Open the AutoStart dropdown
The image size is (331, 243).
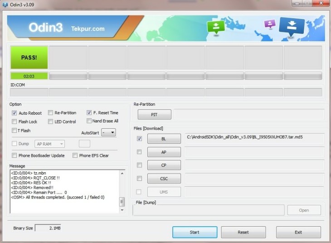tap(108, 133)
